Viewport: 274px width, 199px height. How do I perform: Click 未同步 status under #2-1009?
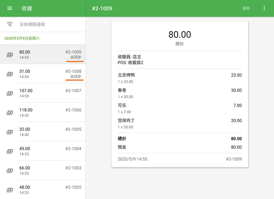tap(76, 57)
